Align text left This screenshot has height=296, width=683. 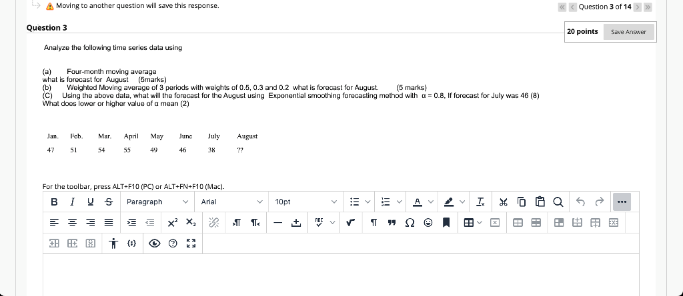[x=54, y=223]
